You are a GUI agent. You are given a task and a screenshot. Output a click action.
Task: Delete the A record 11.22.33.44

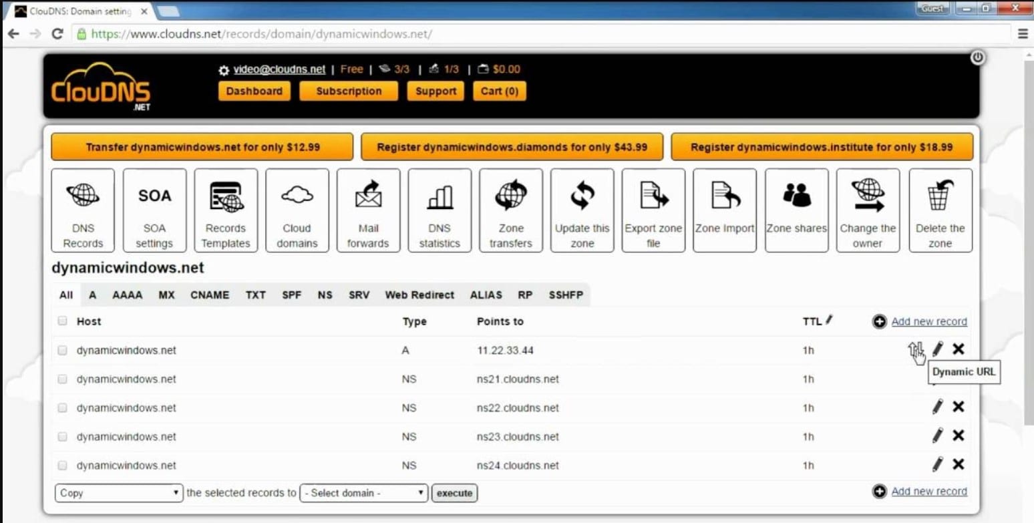pyautogui.click(x=959, y=349)
